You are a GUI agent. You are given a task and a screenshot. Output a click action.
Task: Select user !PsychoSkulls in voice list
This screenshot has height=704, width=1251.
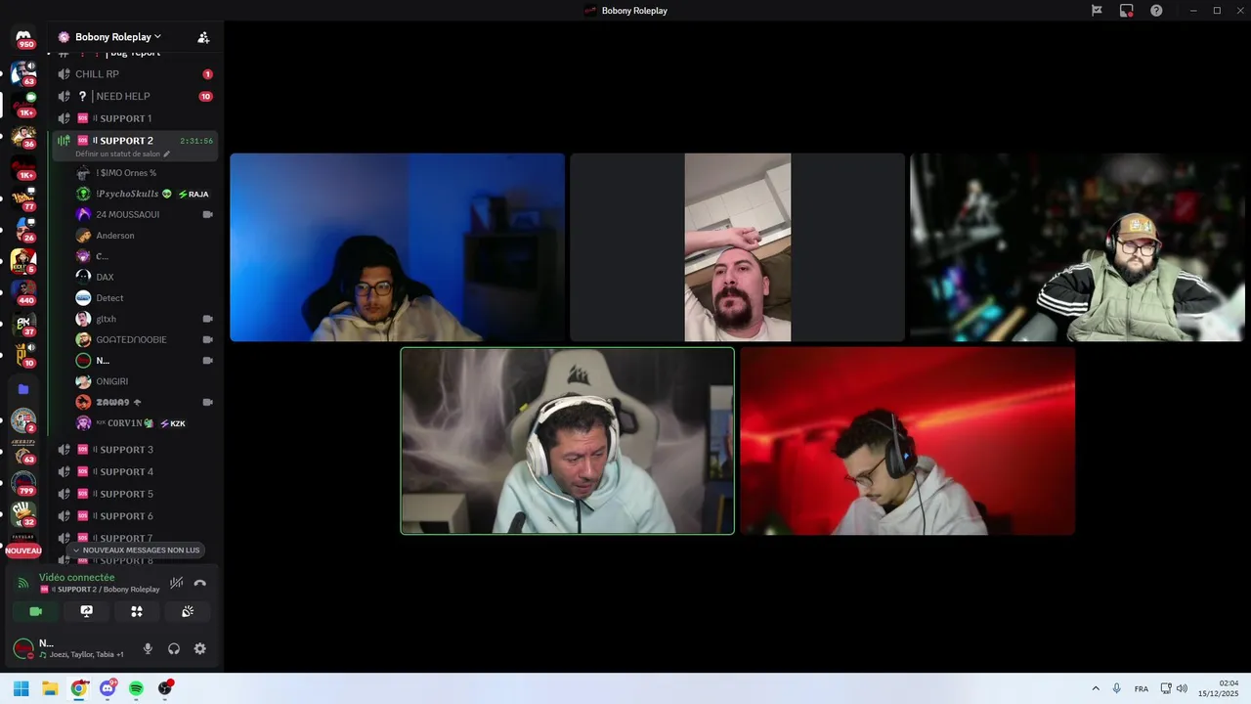pyautogui.click(x=144, y=194)
